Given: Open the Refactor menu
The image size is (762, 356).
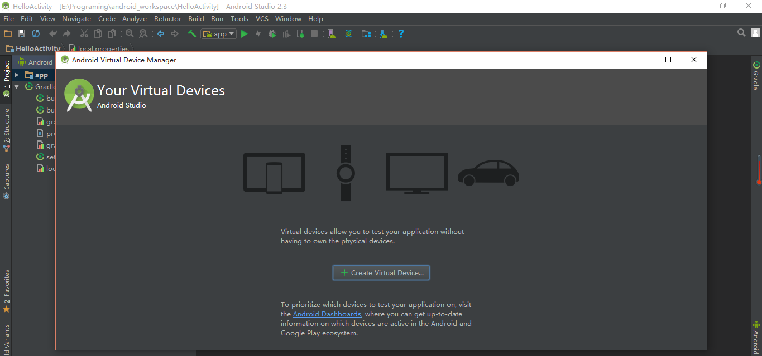Looking at the screenshot, I should point(168,18).
